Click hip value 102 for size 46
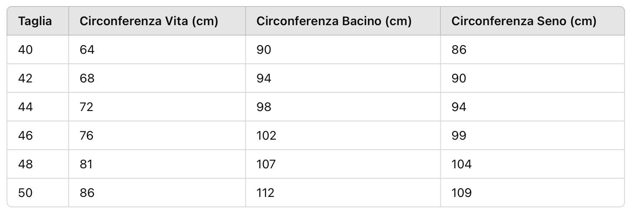 pos(266,136)
